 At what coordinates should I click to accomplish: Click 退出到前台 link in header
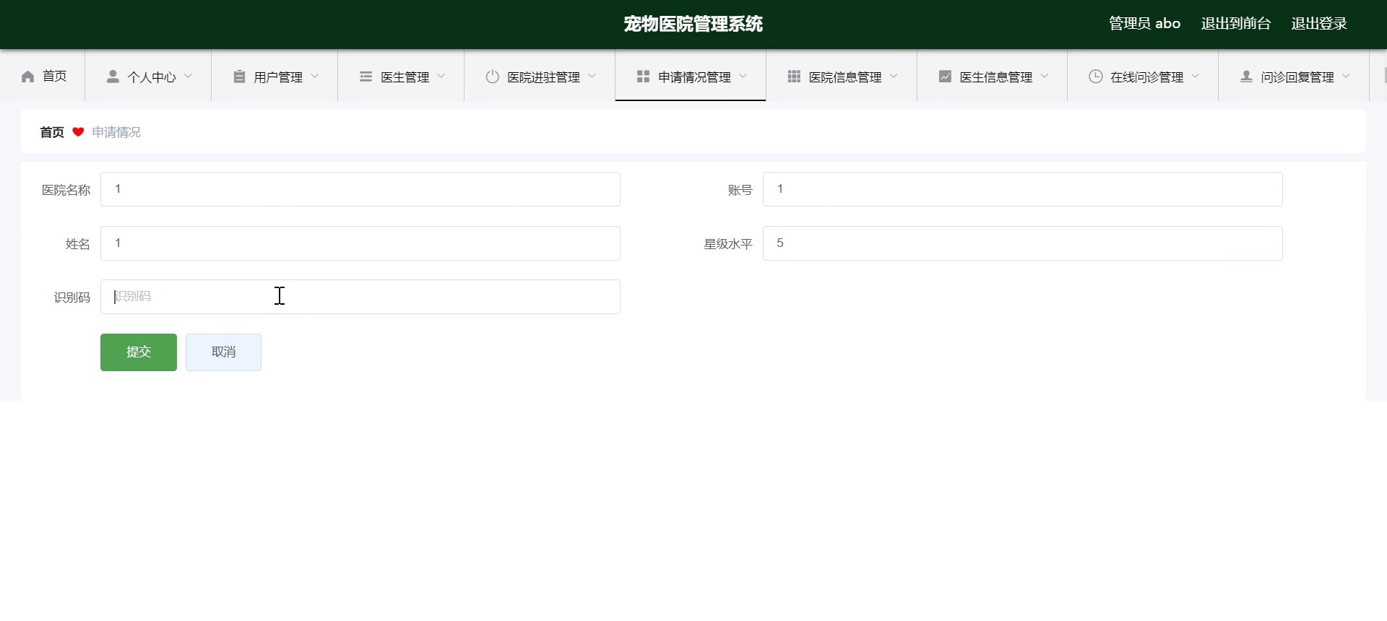pyautogui.click(x=1235, y=24)
